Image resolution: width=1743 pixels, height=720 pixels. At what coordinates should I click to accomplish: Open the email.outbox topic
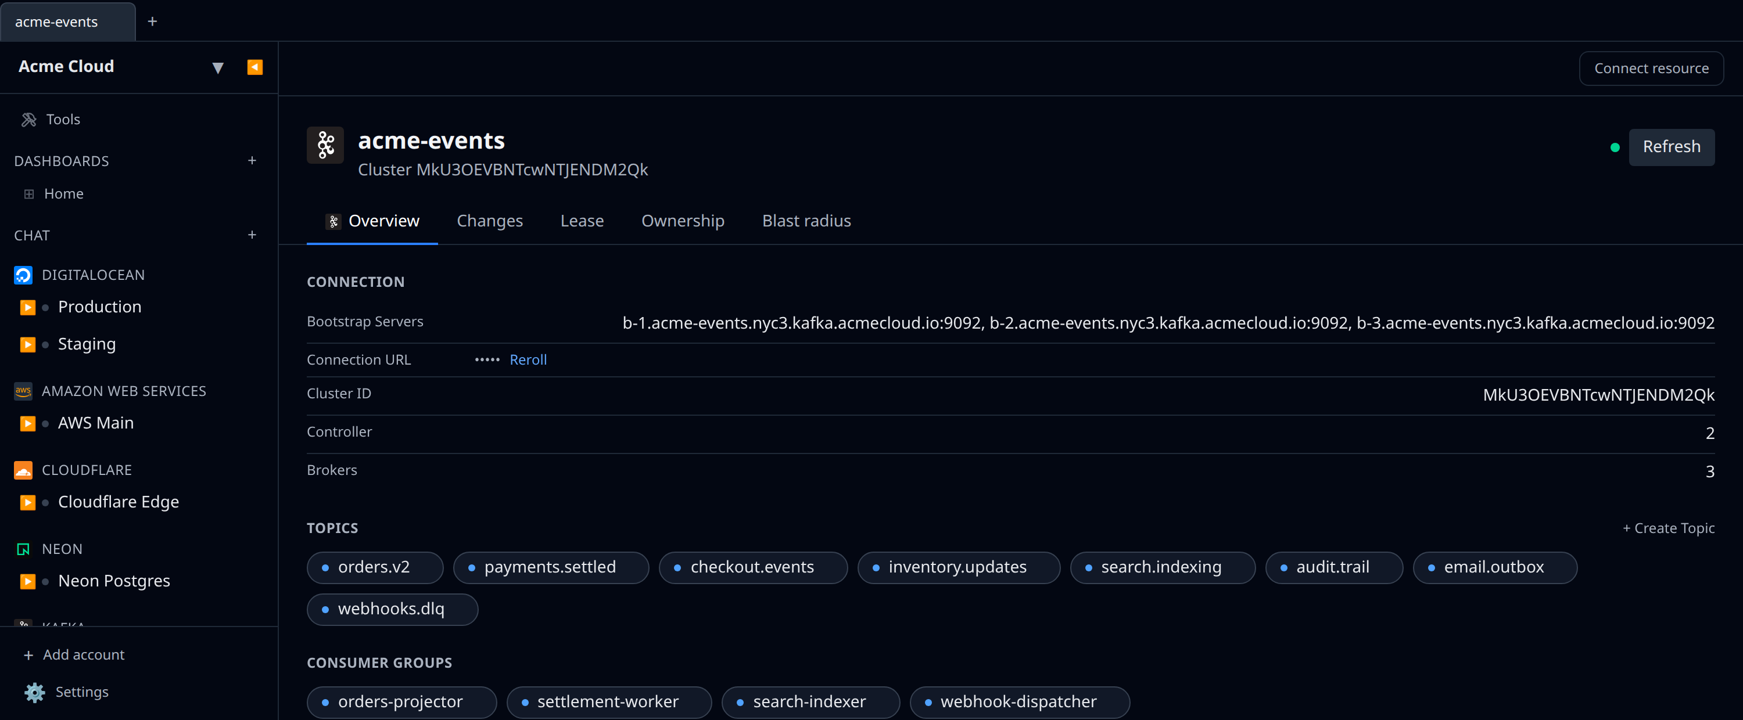1495,568
